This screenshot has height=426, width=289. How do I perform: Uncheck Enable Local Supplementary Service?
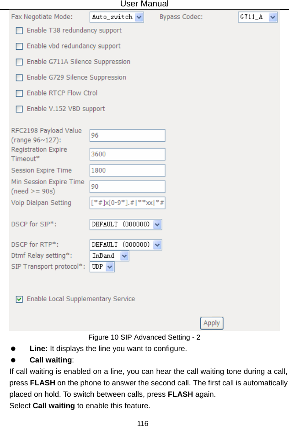[19, 299]
